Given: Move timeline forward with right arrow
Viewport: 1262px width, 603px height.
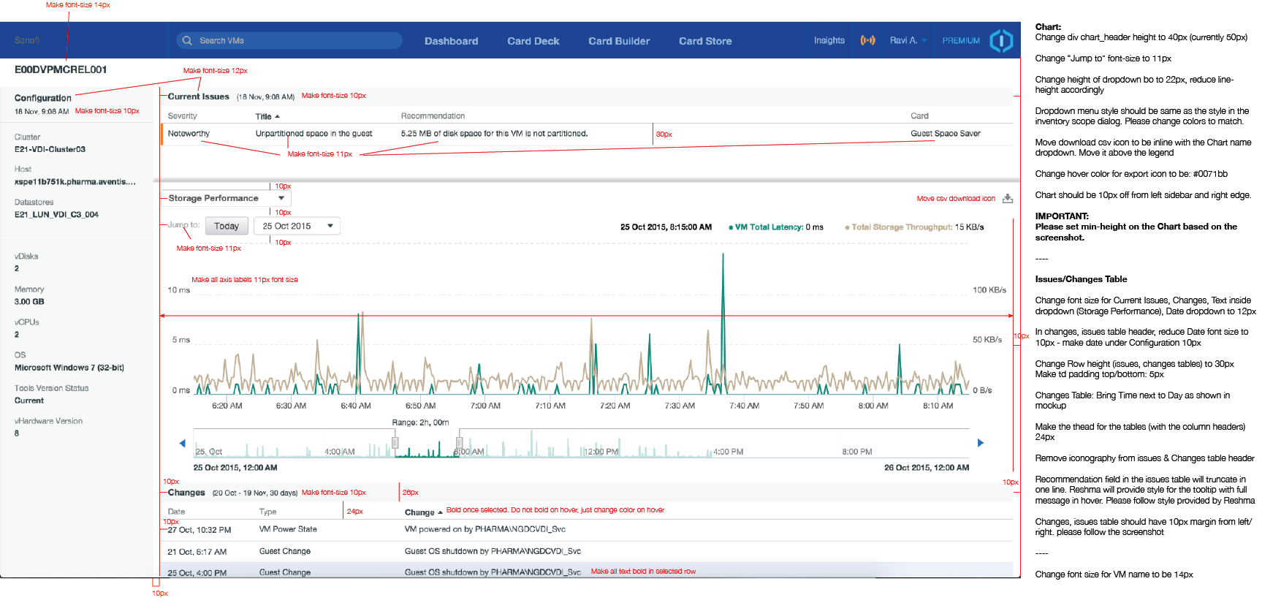Looking at the screenshot, I should tap(981, 443).
